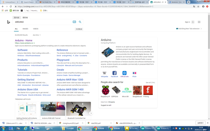Open Windows Start button

pyautogui.click(x=3, y=128)
